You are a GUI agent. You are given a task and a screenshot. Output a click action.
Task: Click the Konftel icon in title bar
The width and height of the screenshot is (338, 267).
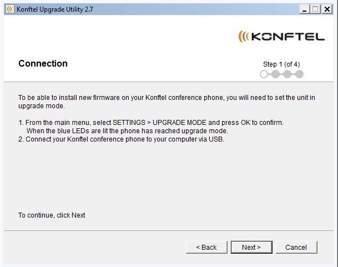pos(10,9)
